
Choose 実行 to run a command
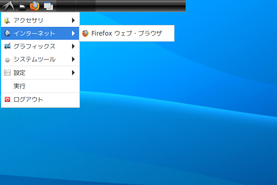tap(40, 86)
